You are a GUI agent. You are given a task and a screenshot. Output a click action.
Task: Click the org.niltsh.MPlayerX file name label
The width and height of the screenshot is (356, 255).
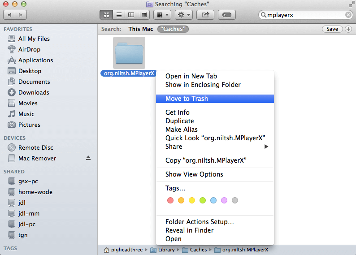[x=129, y=73]
